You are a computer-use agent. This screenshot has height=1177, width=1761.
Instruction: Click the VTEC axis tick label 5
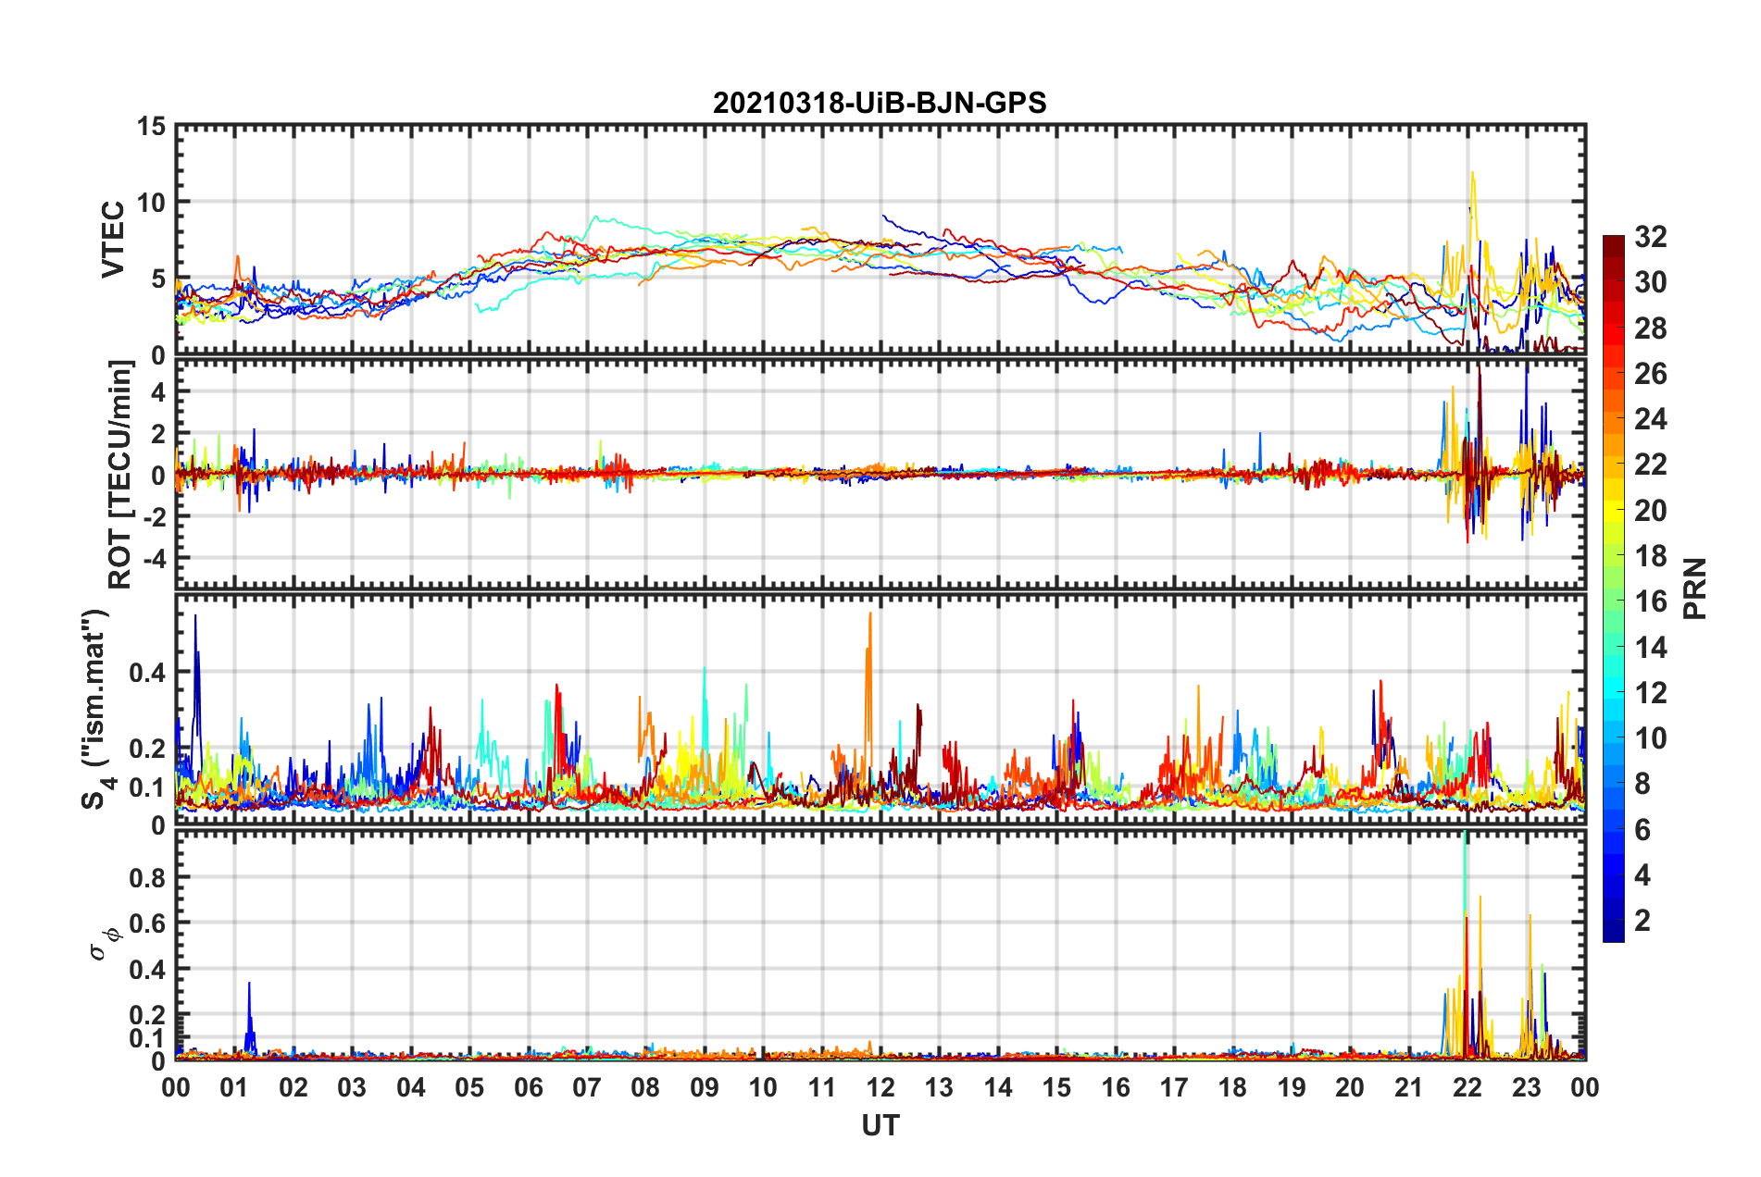(158, 279)
